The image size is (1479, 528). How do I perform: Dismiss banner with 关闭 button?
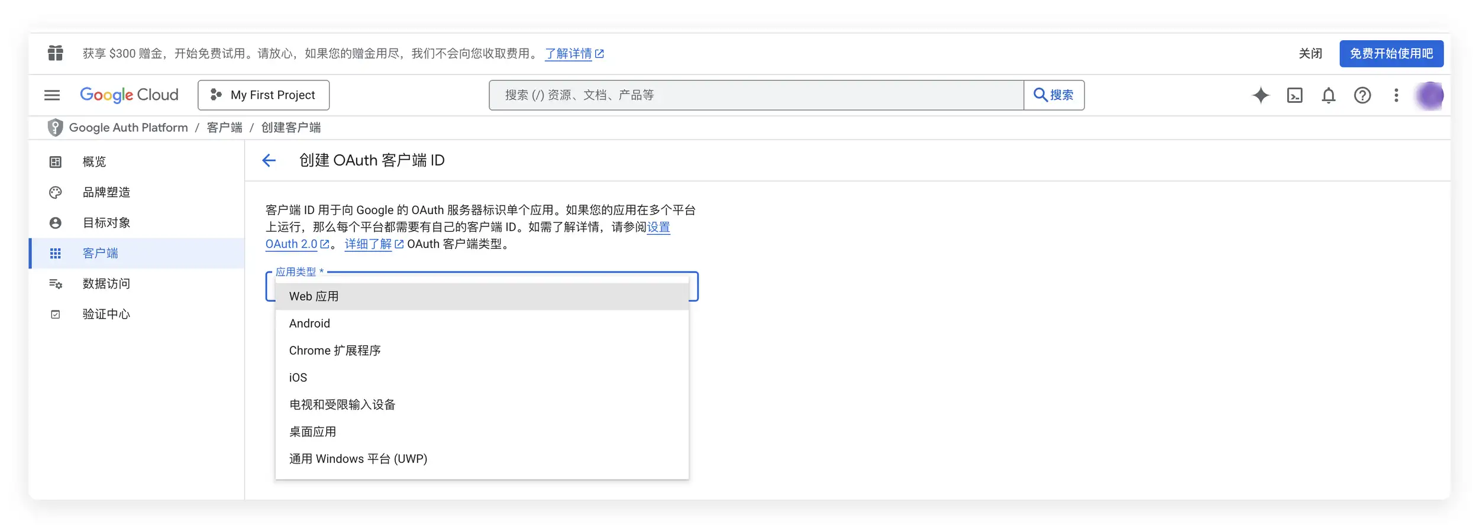[x=1310, y=54]
